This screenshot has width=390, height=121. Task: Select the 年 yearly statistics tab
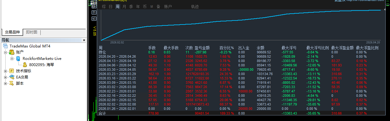[138, 7]
